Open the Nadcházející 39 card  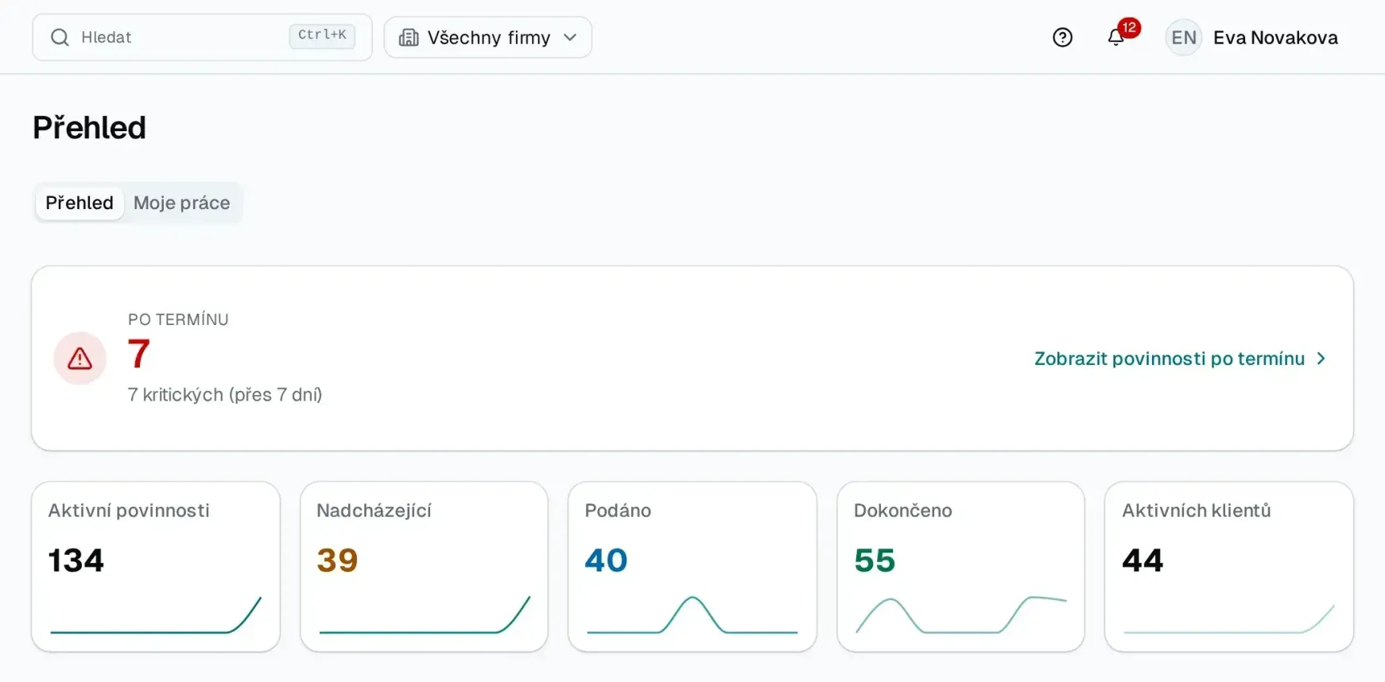click(x=424, y=567)
